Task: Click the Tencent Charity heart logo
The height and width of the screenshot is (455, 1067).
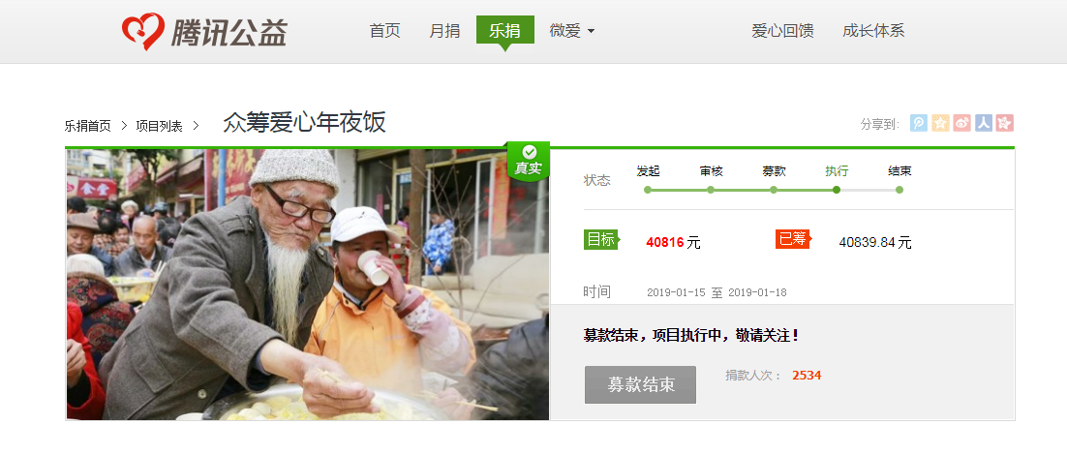Action: coord(143,31)
